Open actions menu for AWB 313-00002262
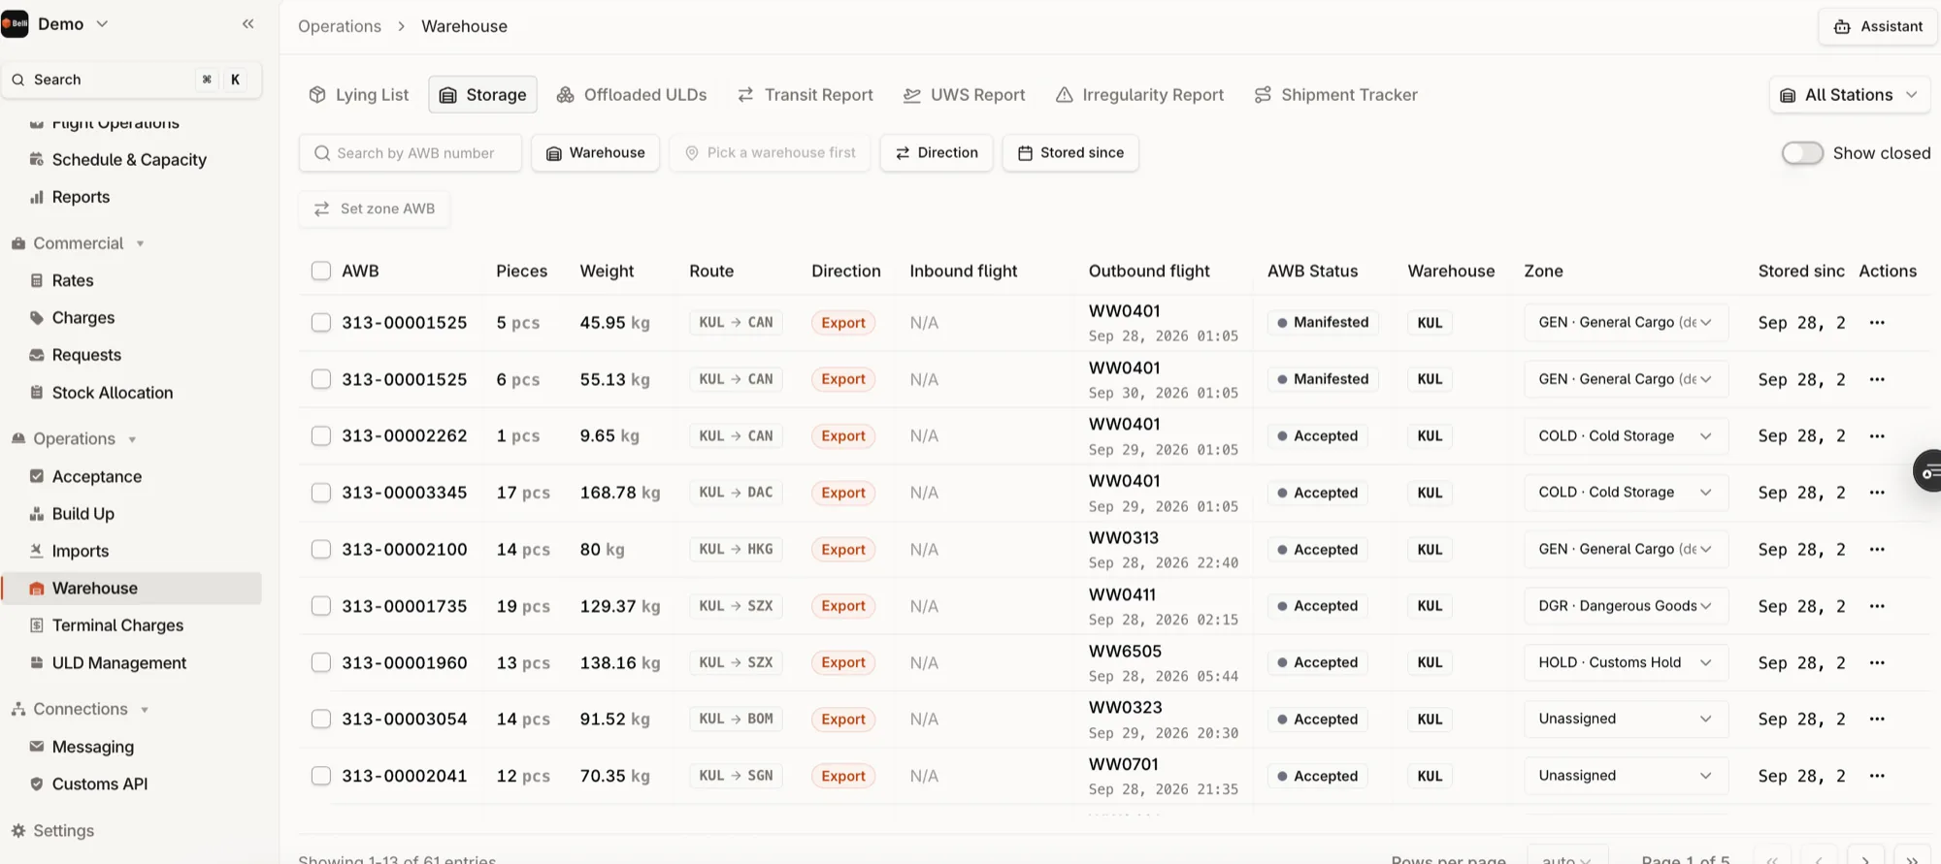The height and width of the screenshot is (864, 1941). click(x=1877, y=436)
